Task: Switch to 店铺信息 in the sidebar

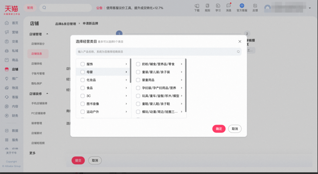Action: pos(37,53)
